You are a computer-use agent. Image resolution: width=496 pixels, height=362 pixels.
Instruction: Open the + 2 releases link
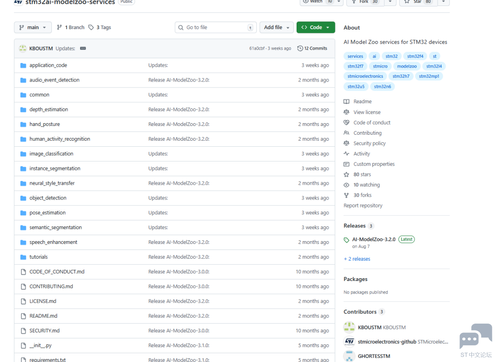(x=357, y=259)
